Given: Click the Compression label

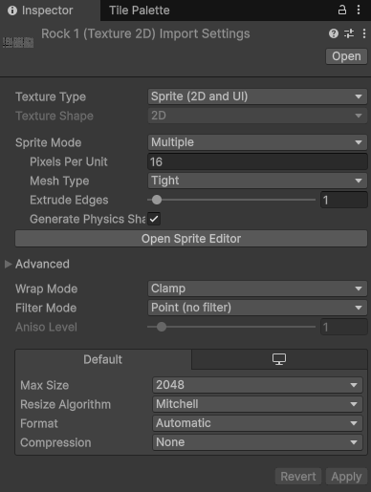Looking at the screenshot, I should click(x=55, y=442).
